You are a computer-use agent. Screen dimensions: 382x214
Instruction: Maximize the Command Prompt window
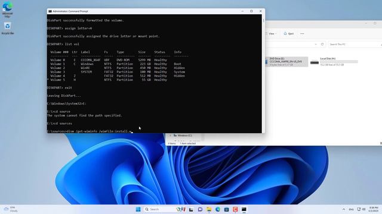pyautogui.click(x=251, y=11)
